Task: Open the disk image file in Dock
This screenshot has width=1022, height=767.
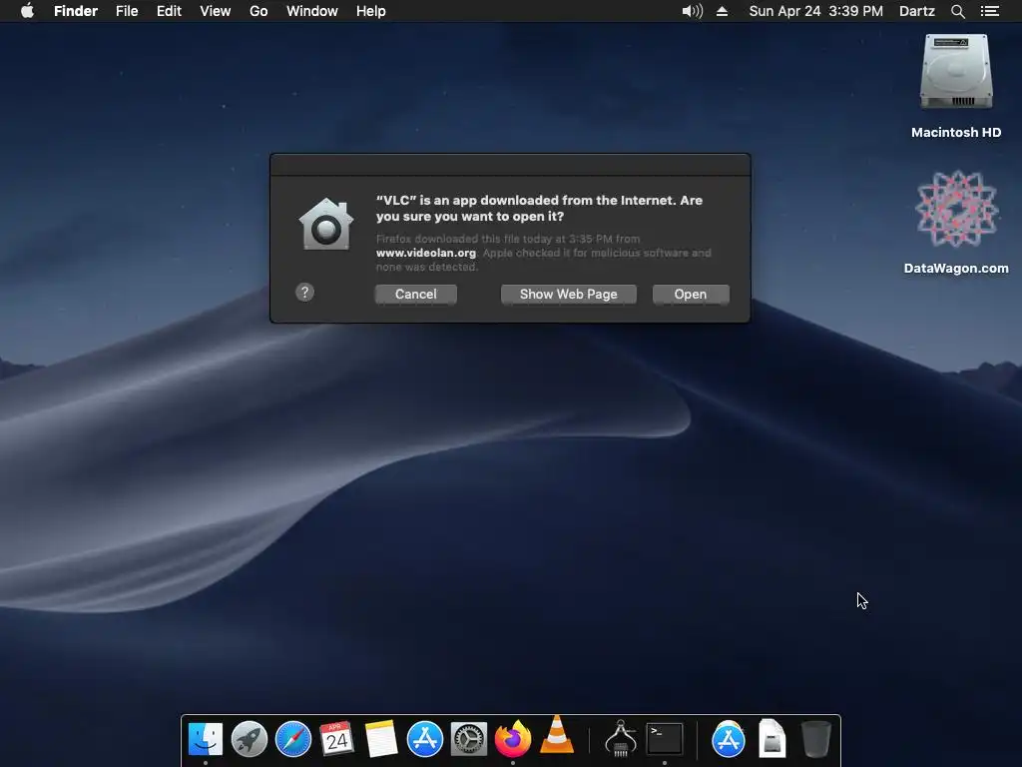Action: (x=772, y=738)
